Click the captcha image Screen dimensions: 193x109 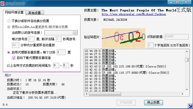[x=123, y=38]
